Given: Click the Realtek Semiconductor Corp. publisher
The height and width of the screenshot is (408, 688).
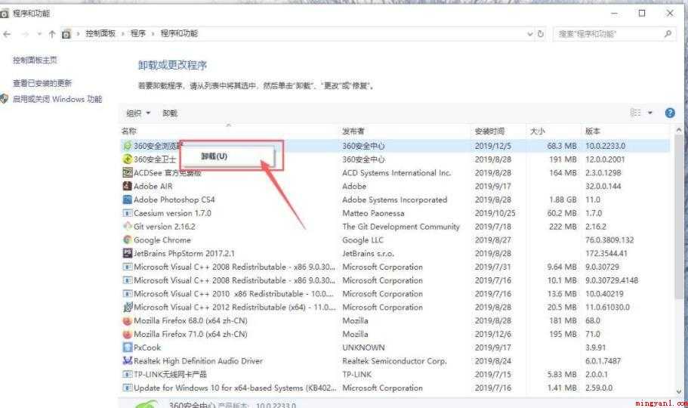Looking at the screenshot, I should 394,361.
